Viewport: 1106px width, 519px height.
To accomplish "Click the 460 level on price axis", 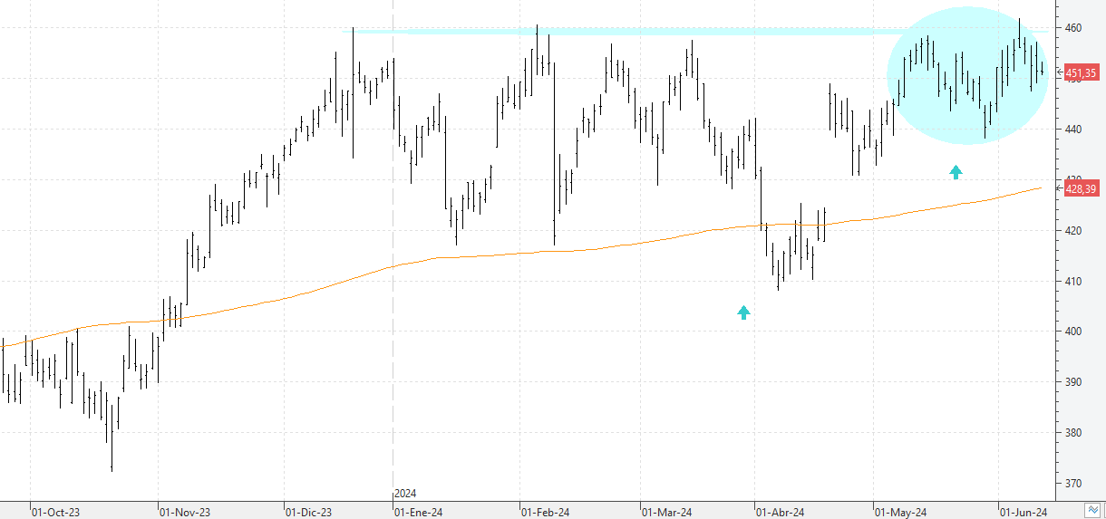I will (1073, 28).
